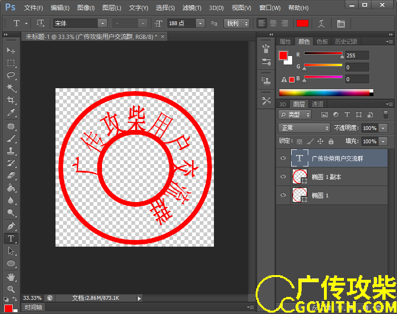Open status bar info arrow menu

tap(139, 298)
